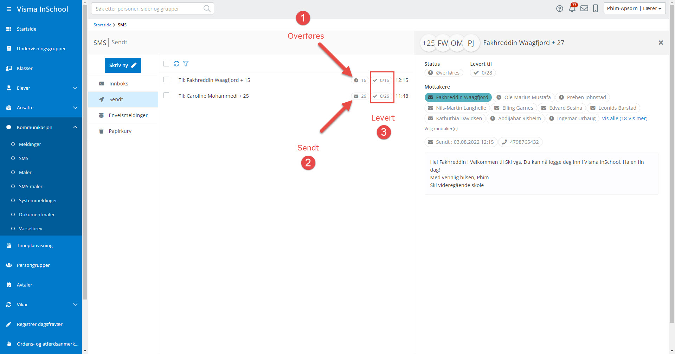Click the PJ recipient avatar
675x354 pixels.
471,43
